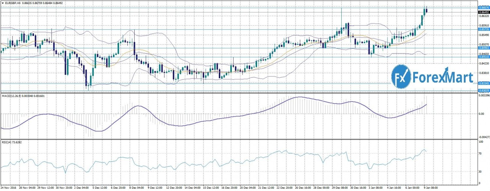The width and height of the screenshot is (490, 191).
Task: Click the MACD 0.00 scale label
Action: (482, 114)
